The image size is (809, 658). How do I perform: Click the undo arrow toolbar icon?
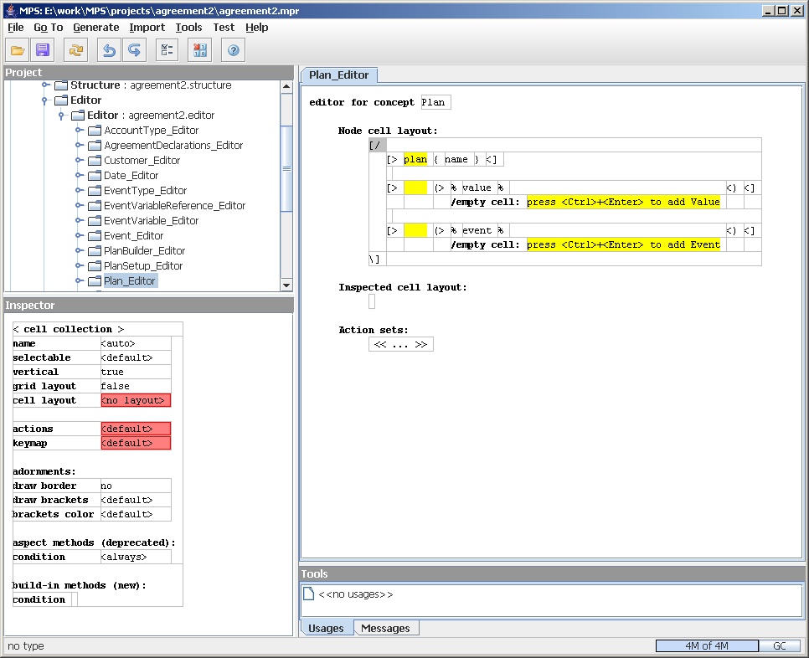click(x=108, y=50)
